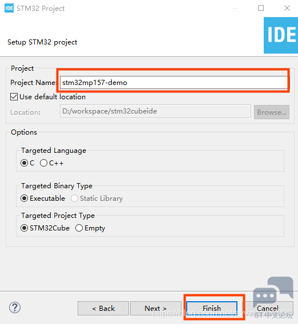This screenshot has height=324, width=298.
Task: Choose the Executable binary type
Action: point(24,199)
